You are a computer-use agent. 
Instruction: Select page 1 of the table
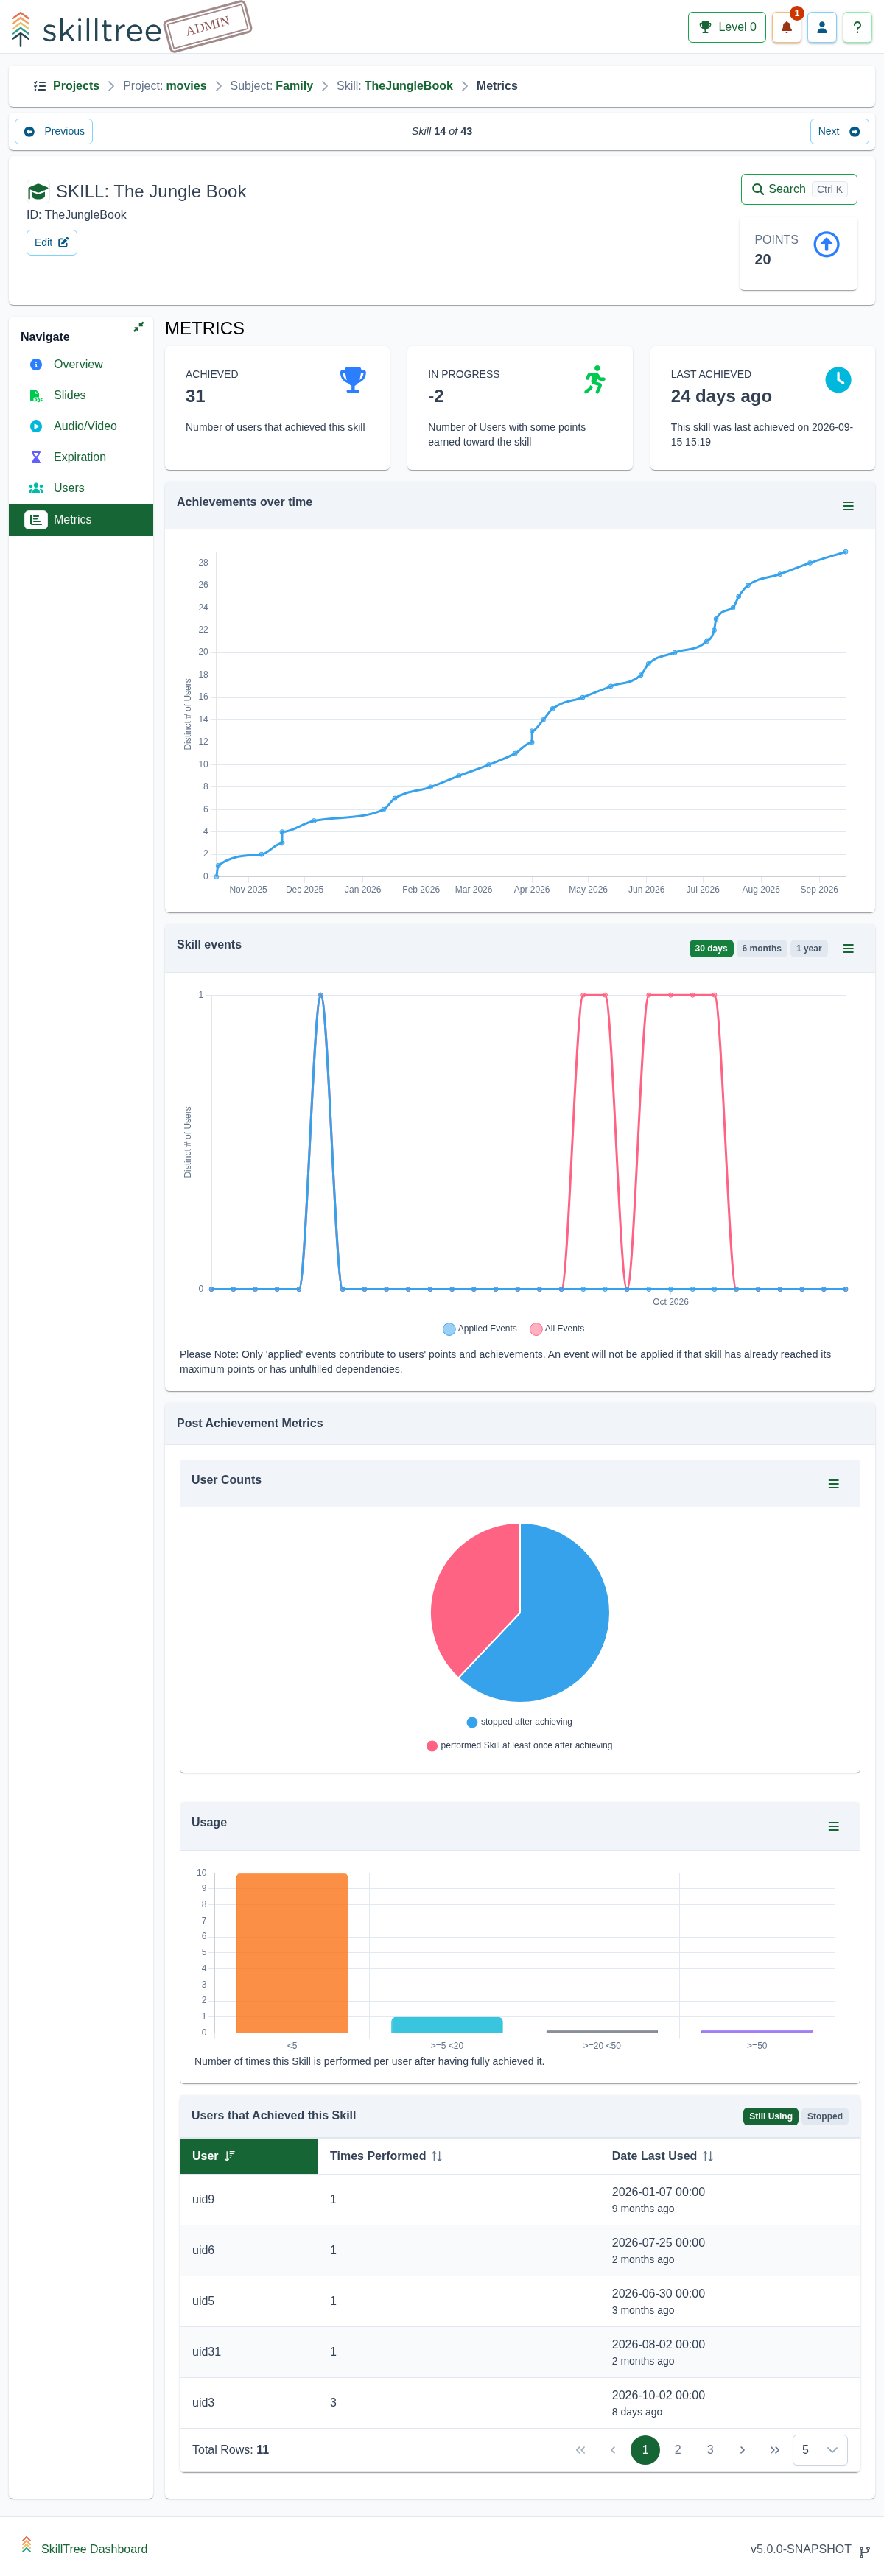tap(645, 2451)
